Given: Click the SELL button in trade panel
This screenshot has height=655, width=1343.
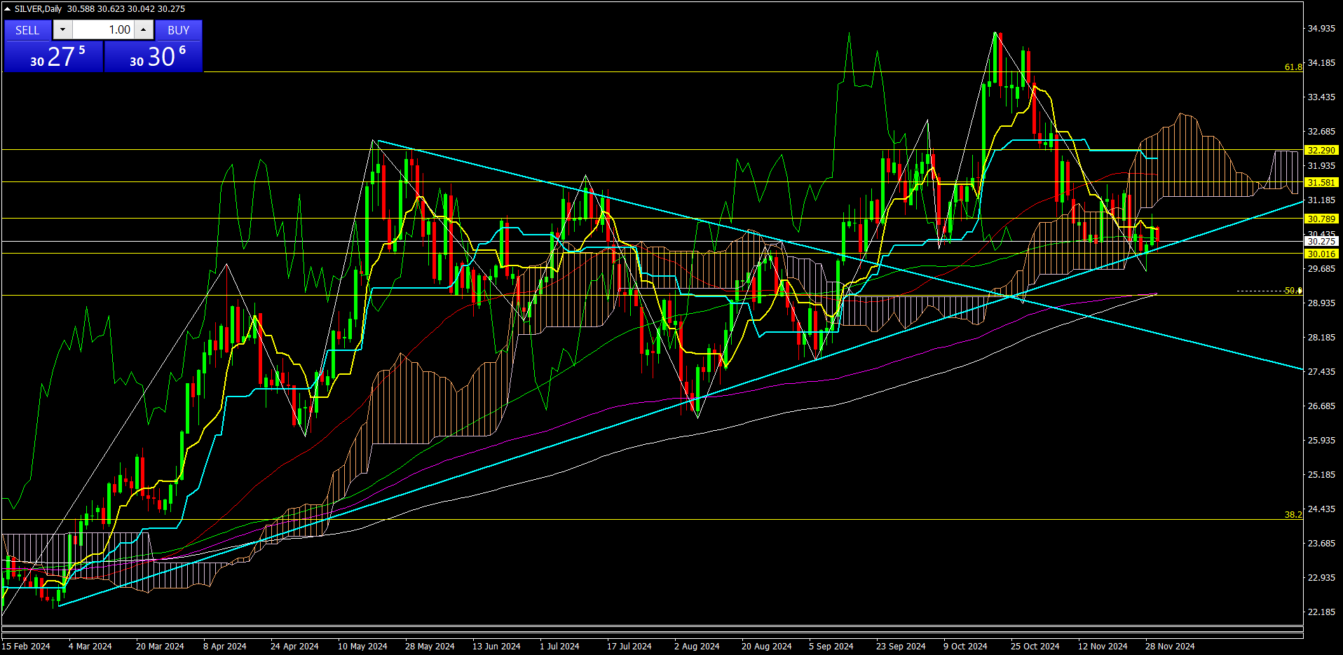Looking at the screenshot, I should point(27,30).
